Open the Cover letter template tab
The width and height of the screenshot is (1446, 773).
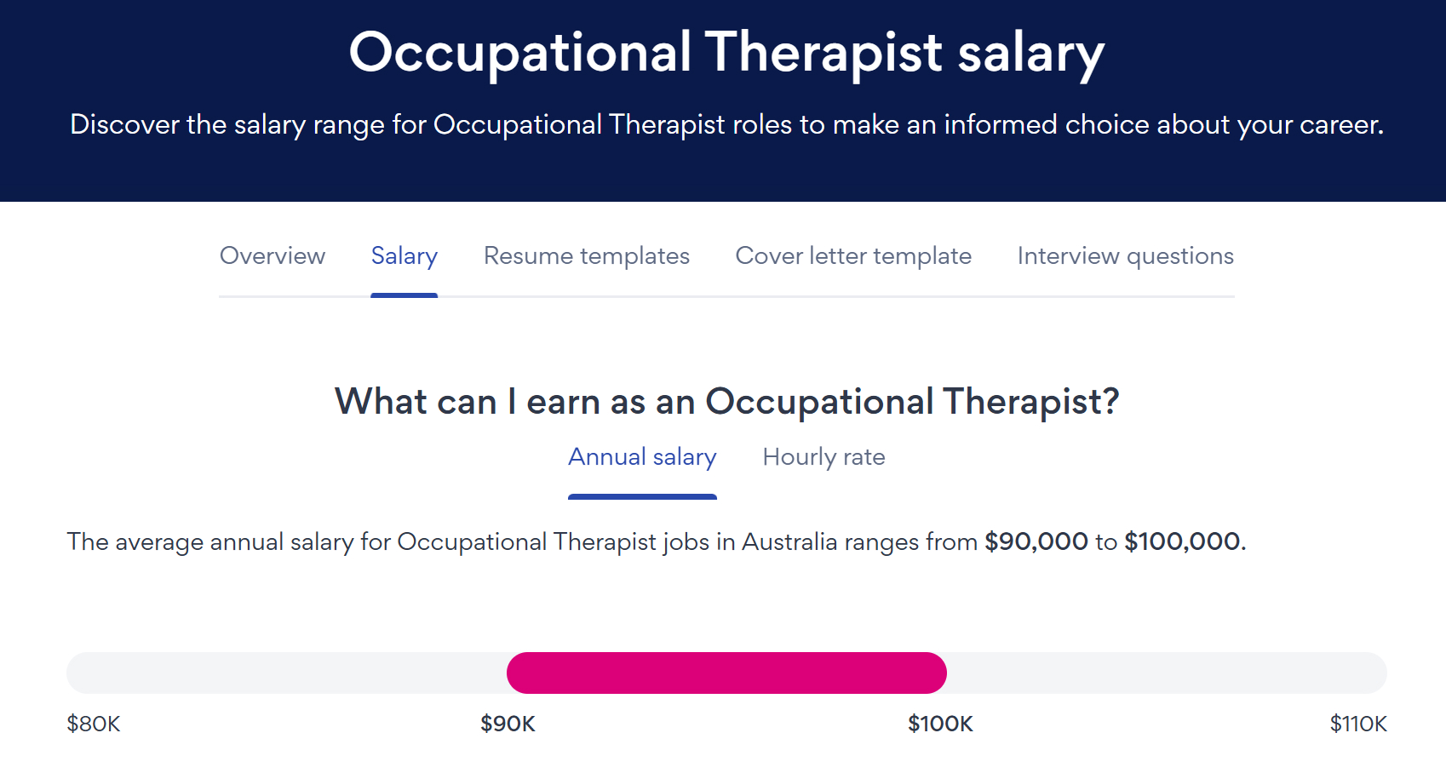tap(853, 256)
